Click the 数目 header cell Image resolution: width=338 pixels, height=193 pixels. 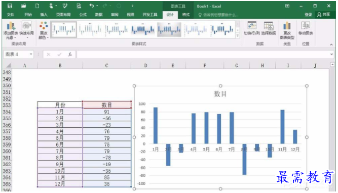pyautogui.click(x=107, y=105)
